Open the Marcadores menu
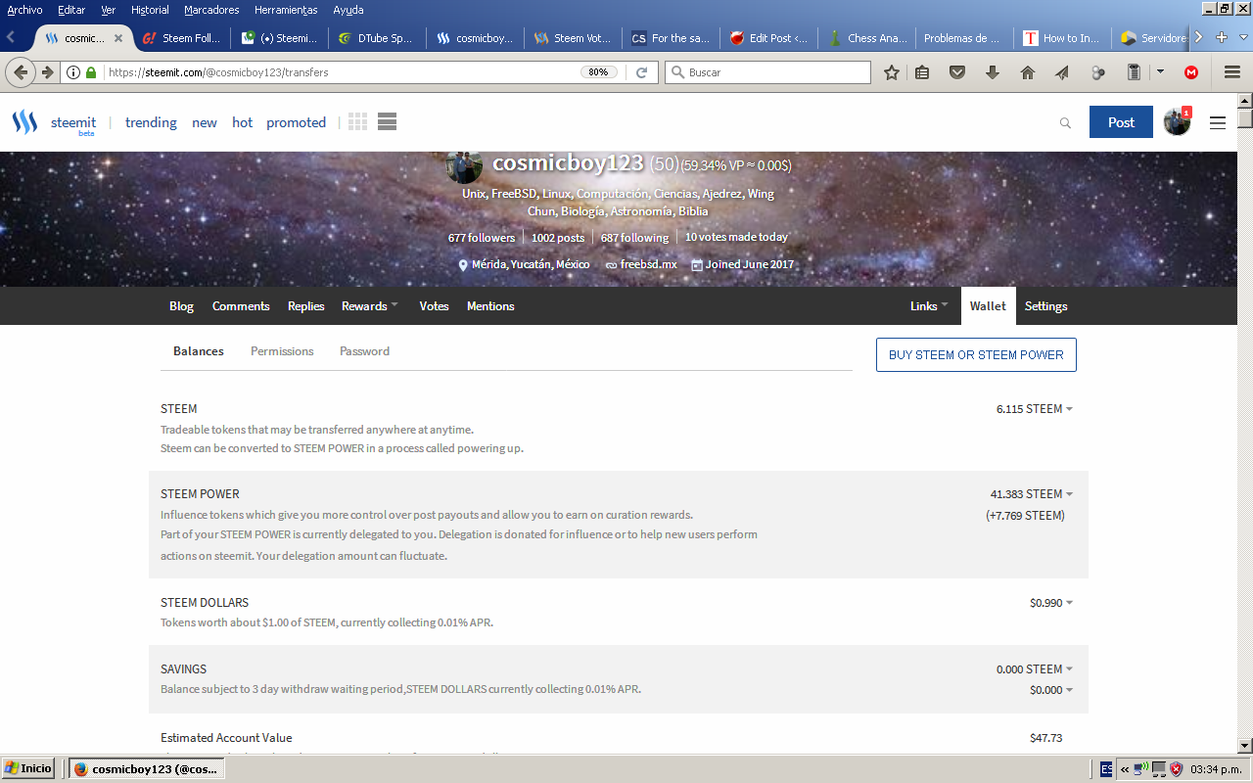The image size is (1253, 783). tap(212, 10)
